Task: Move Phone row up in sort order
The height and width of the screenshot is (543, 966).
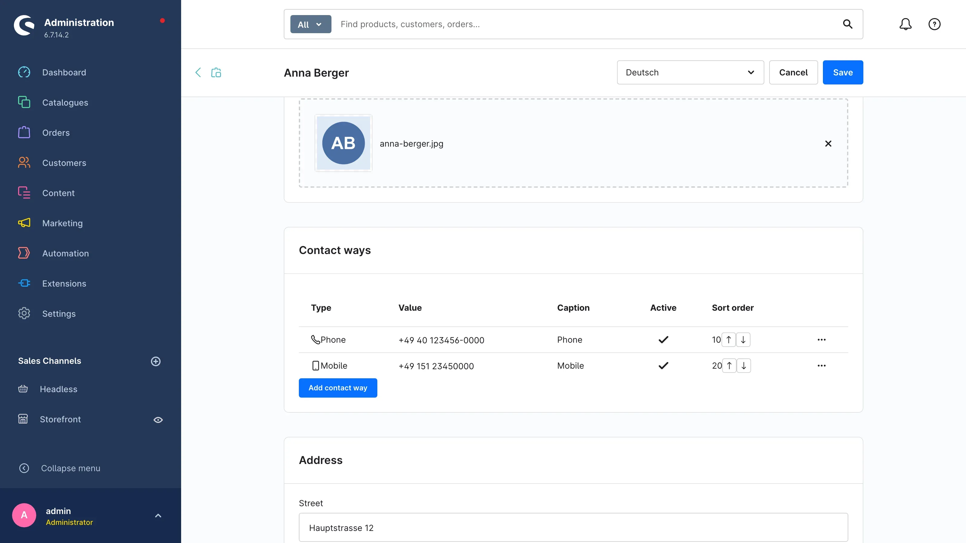Action: (x=728, y=339)
